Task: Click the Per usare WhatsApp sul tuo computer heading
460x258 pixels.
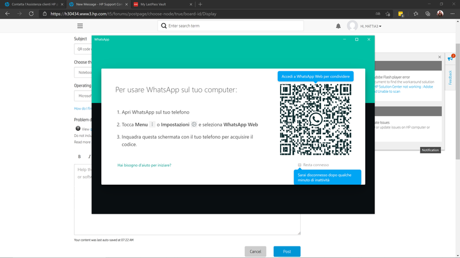Action: click(x=176, y=89)
